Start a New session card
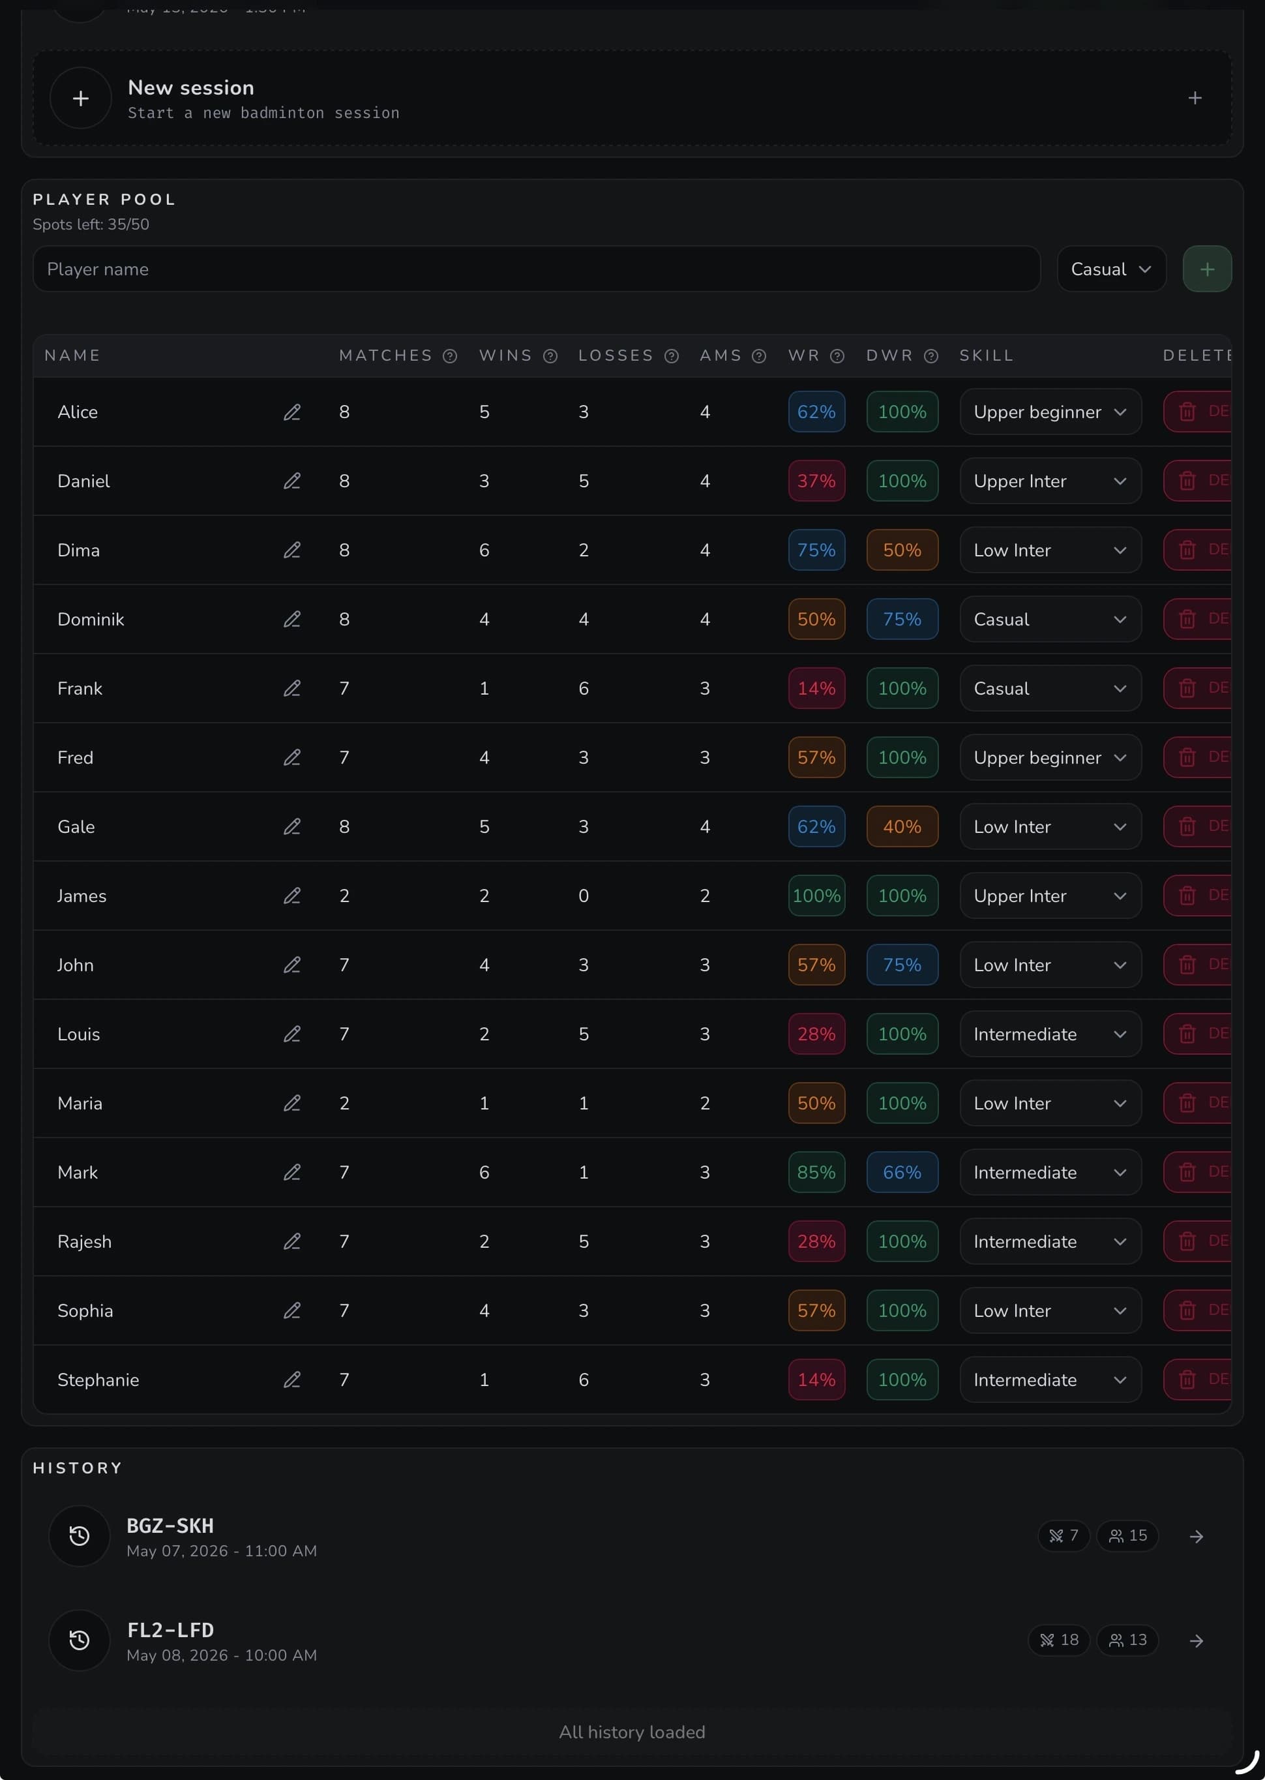This screenshot has height=1780, width=1265. tap(632, 98)
